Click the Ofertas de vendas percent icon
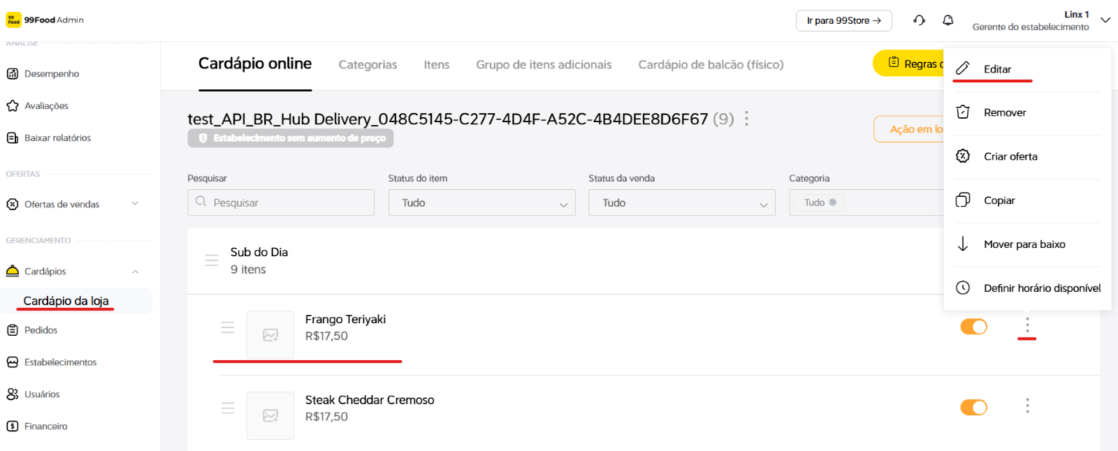The image size is (1118, 451). coord(12,204)
